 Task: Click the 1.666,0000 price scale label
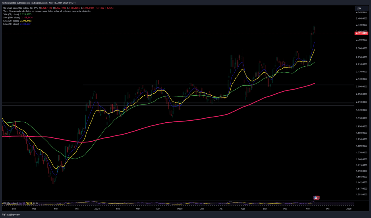(x=362, y=177)
